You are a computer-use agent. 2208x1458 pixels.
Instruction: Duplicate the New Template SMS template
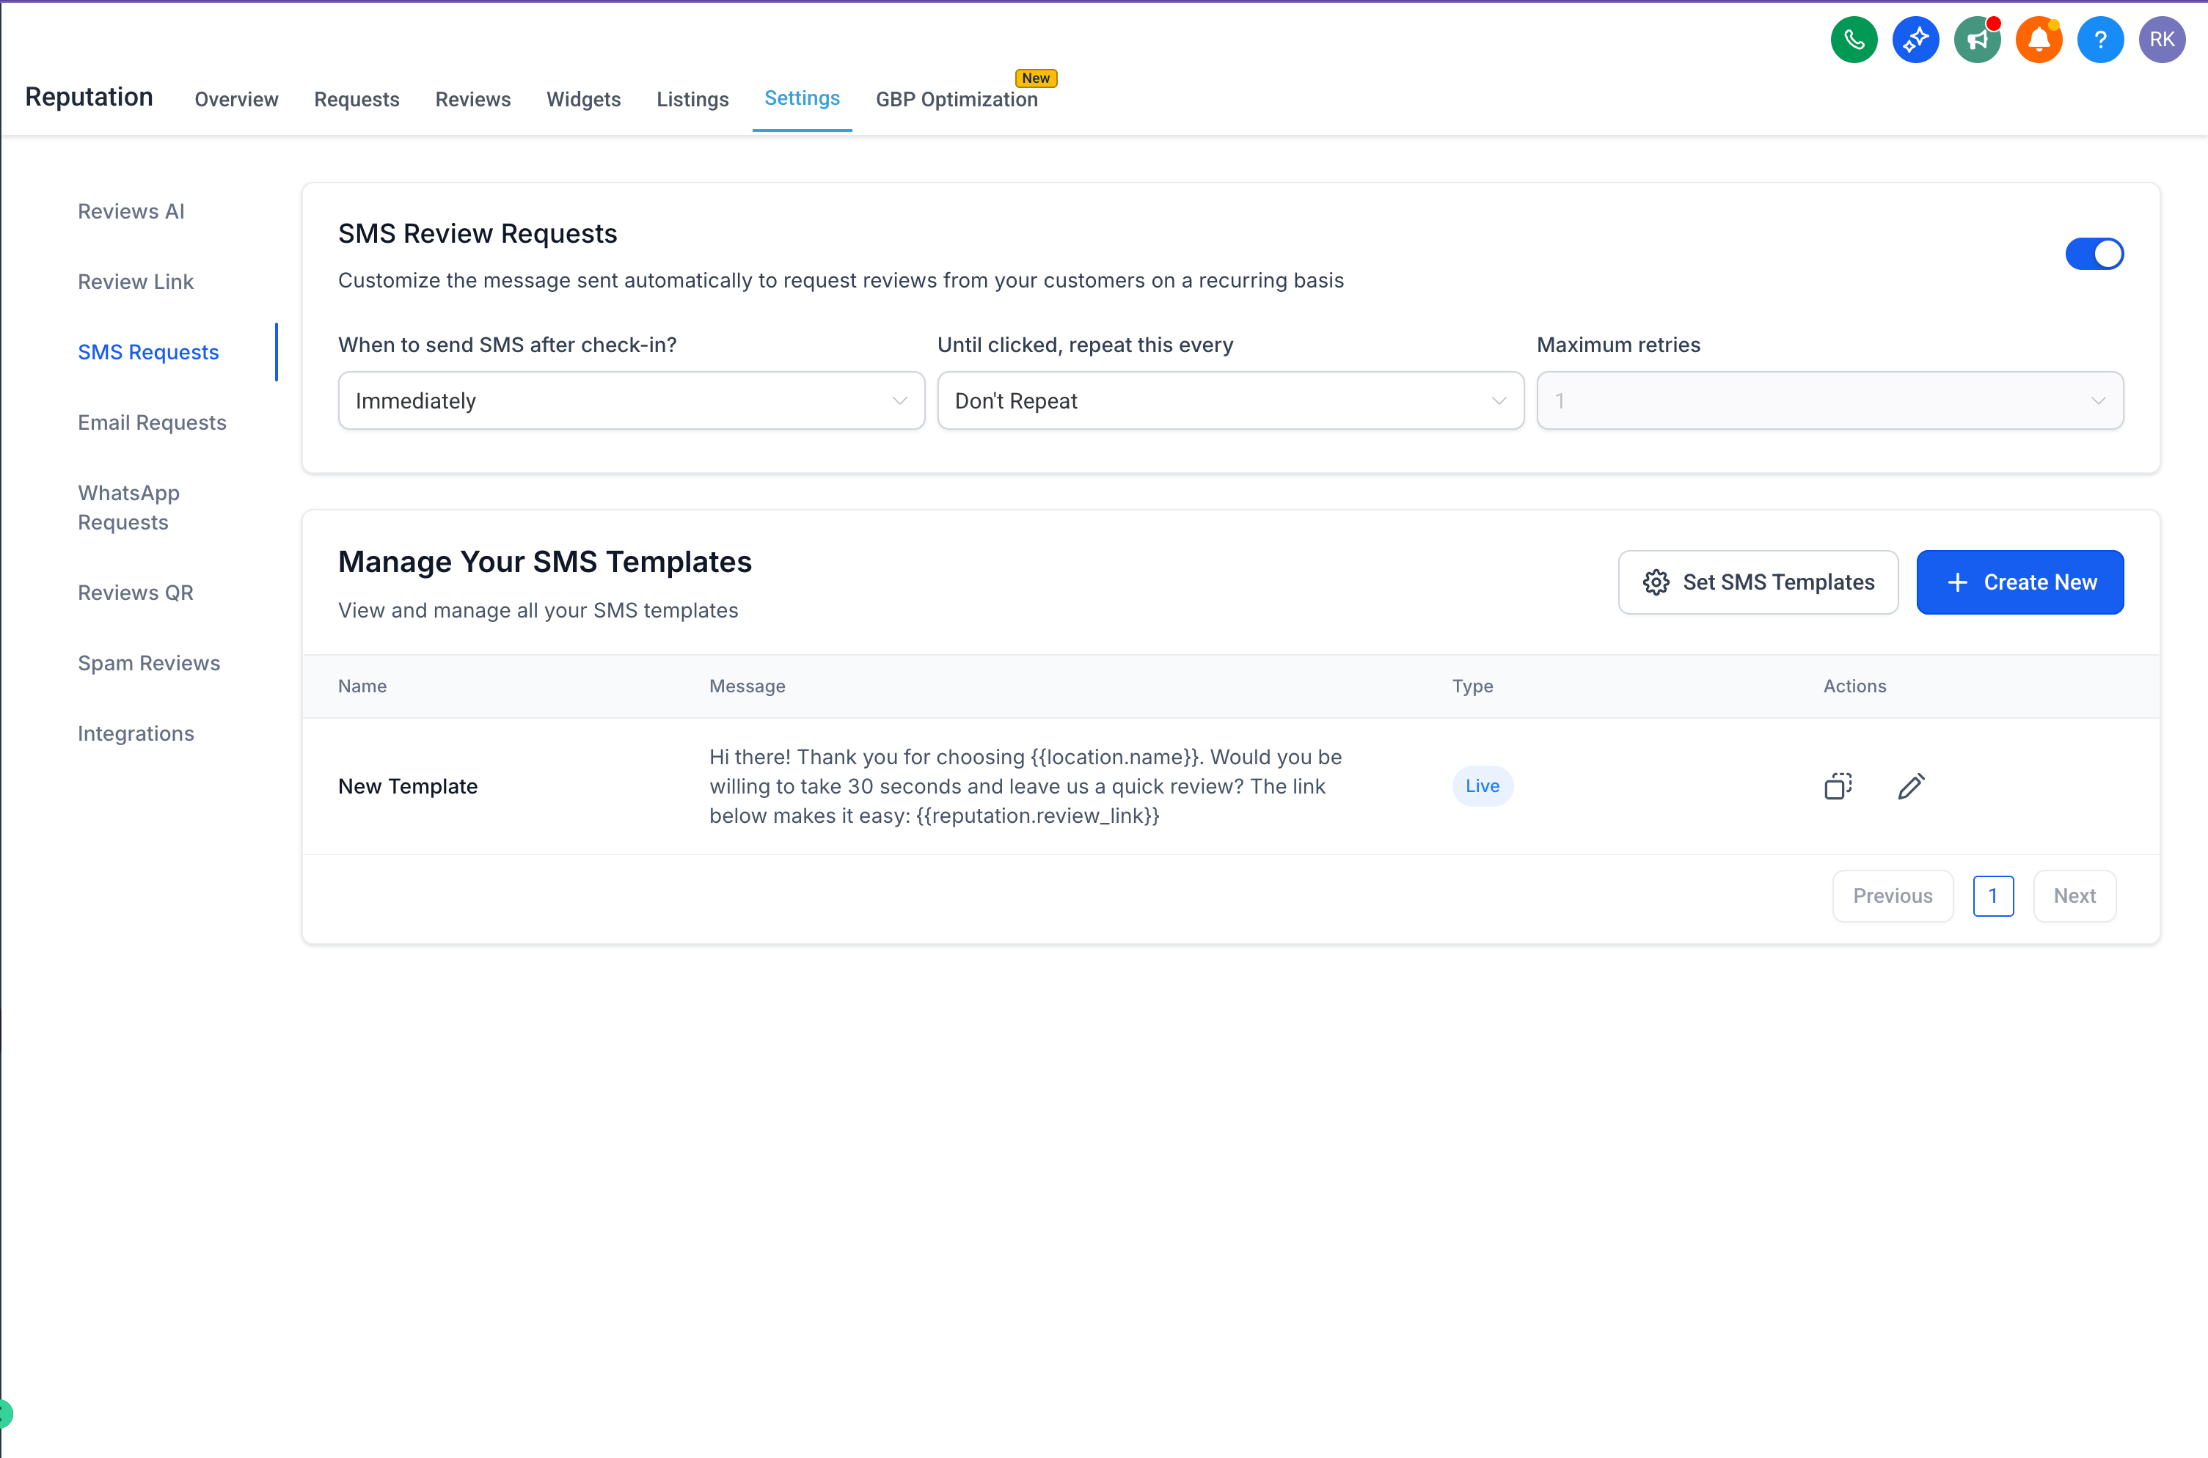pyautogui.click(x=1838, y=785)
